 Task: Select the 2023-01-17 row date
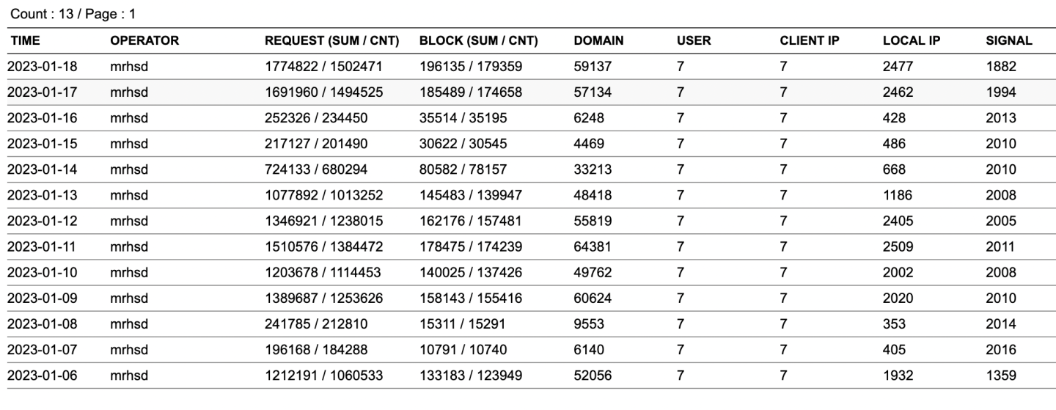[x=43, y=92]
